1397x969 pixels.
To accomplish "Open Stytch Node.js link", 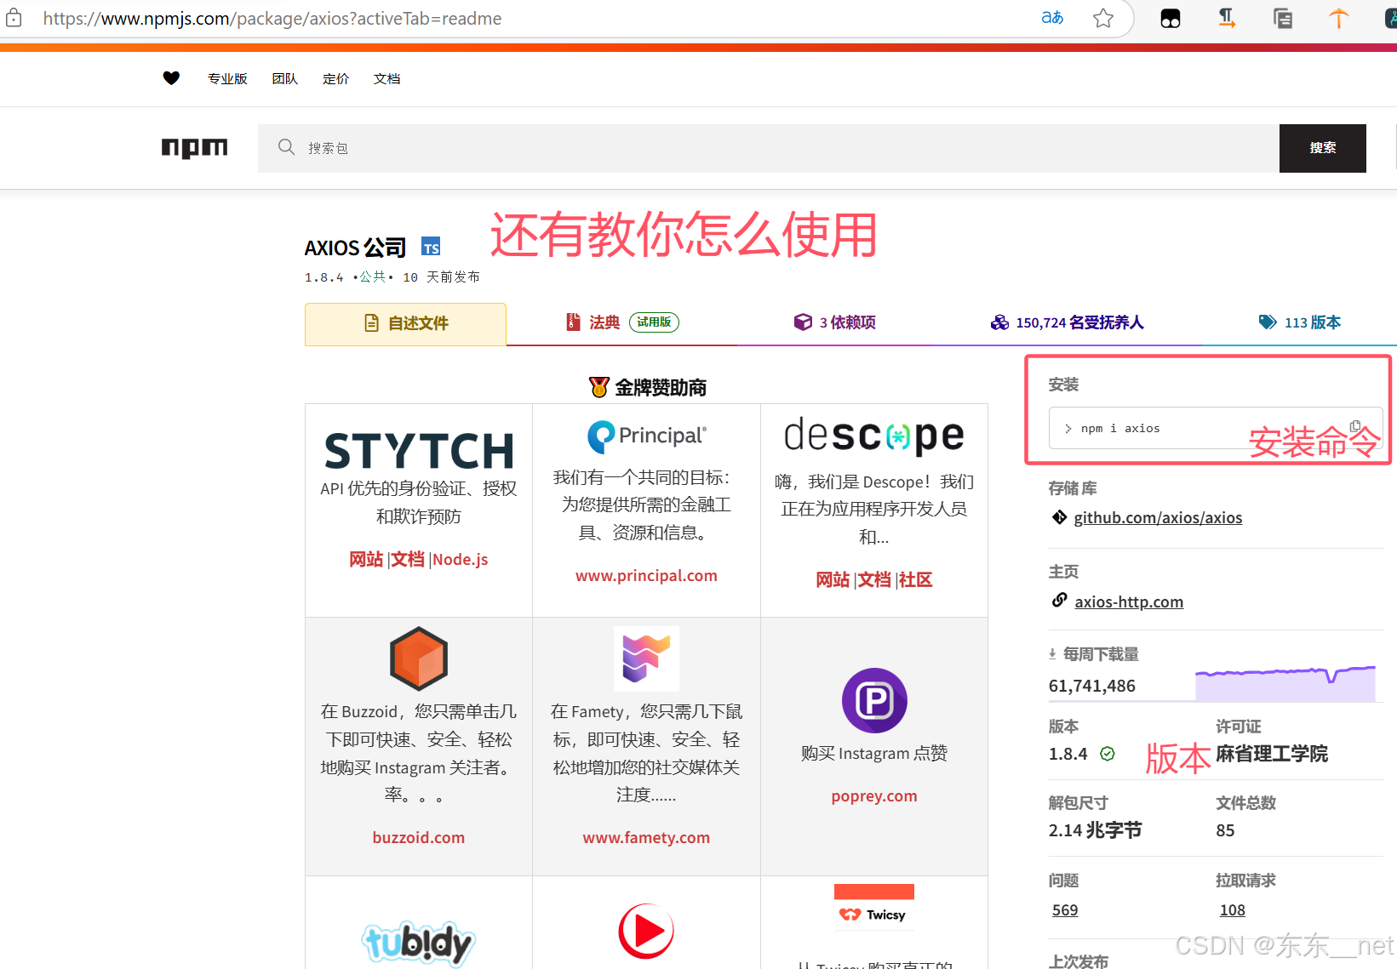I will pyautogui.click(x=461, y=559).
